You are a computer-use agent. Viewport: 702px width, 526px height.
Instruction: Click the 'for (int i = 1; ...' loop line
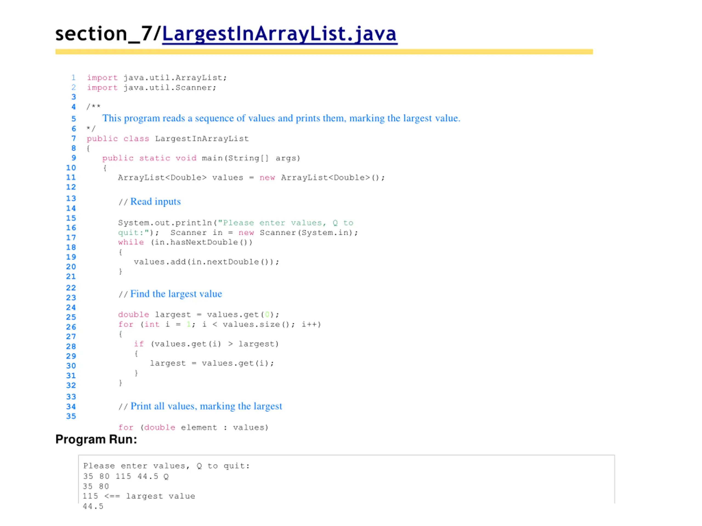point(220,324)
